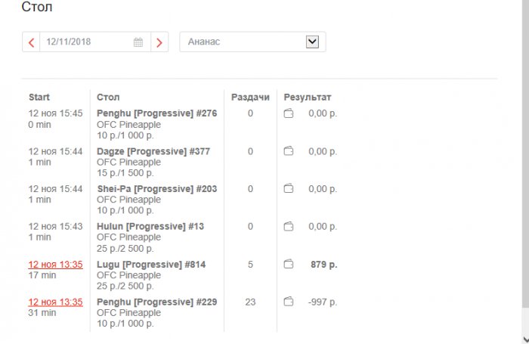Click wallet icon for Penghu #276 row
The width and height of the screenshot is (529, 344).
point(288,113)
